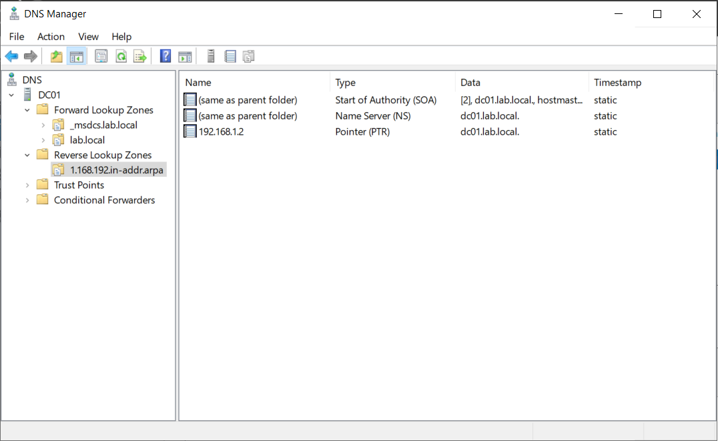The width and height of the screenshot is (718, 441).
Task: Click the Up One Level toolbar icon
Action: click(x=57, y=56)
